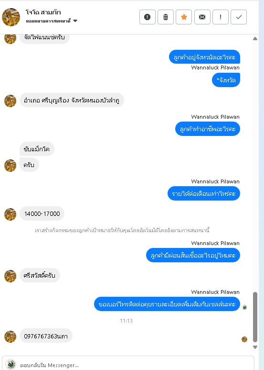This screenshot has width=264, height=370.
Task: Click the seen indicator next to last sent message
Action: pyautogui.click(x=244, y=307)
